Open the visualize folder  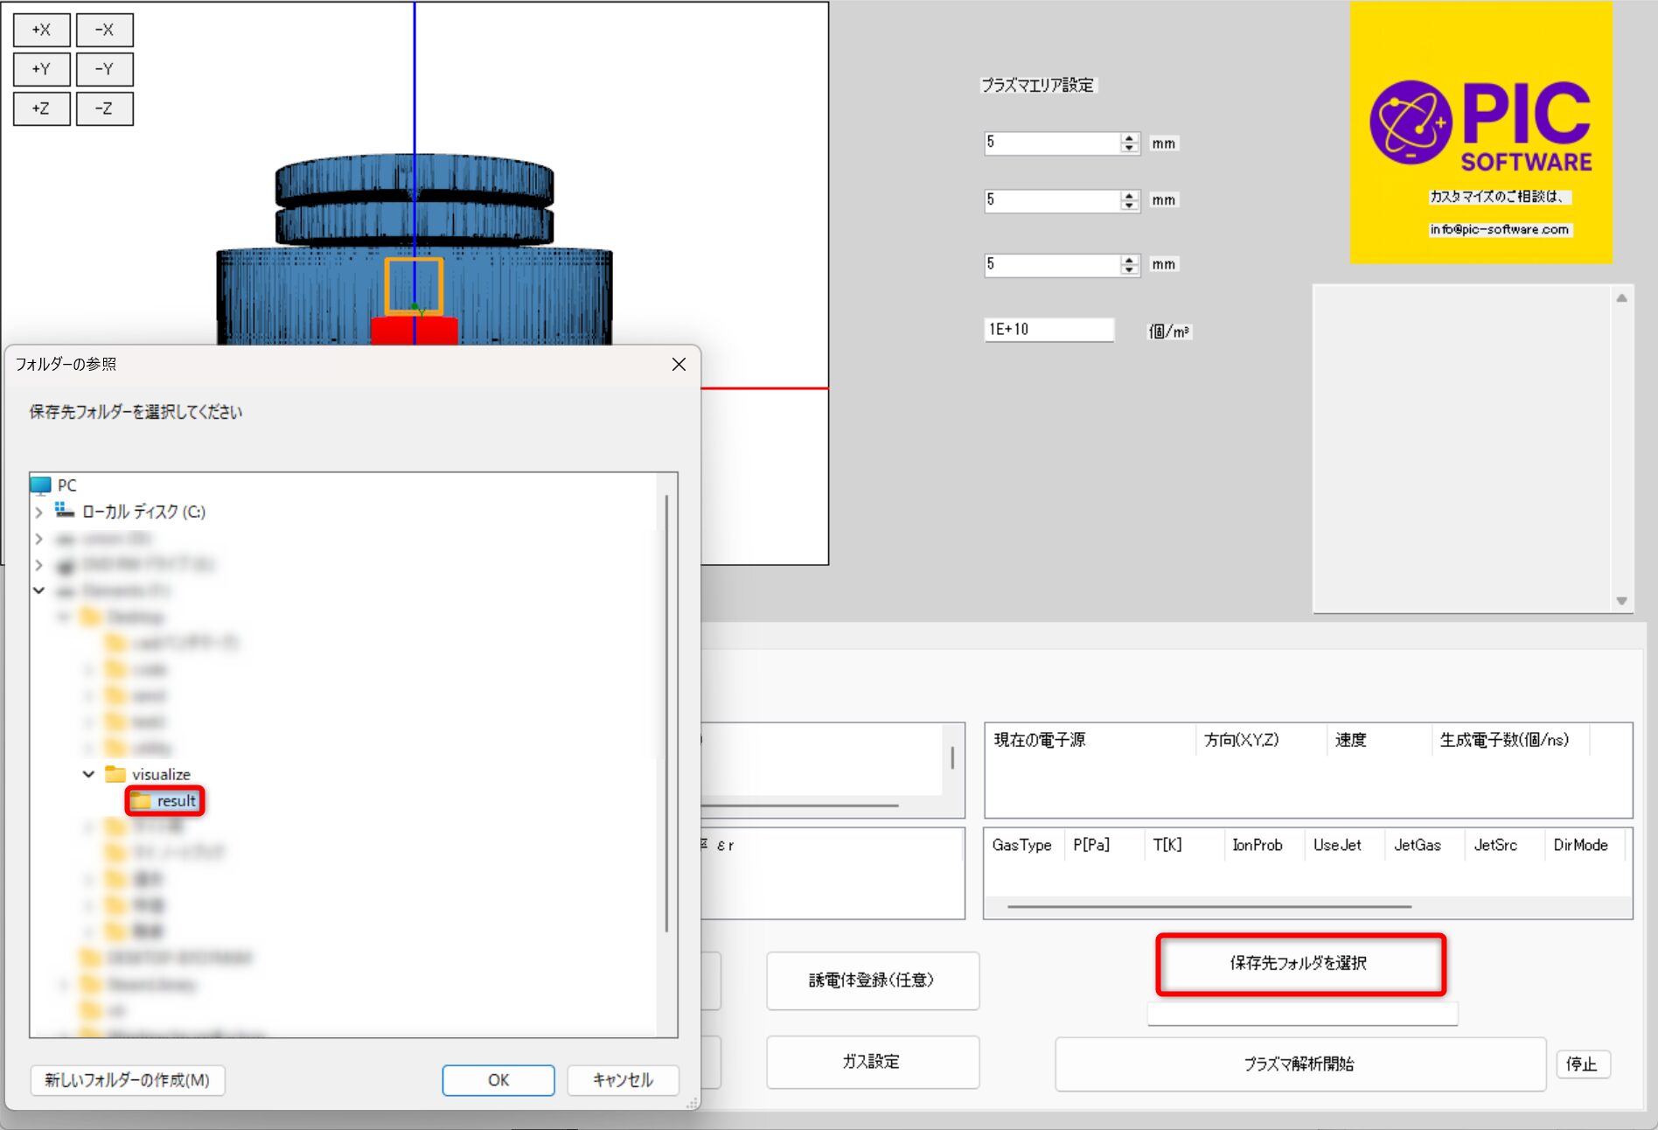click(x=160, y=775)
